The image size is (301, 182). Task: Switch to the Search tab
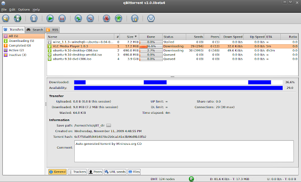35,30
